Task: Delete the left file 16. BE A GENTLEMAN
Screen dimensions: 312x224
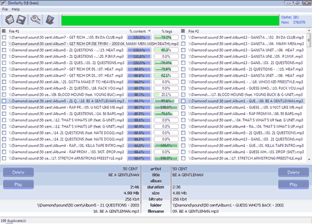Action: [x=18, y=172]
